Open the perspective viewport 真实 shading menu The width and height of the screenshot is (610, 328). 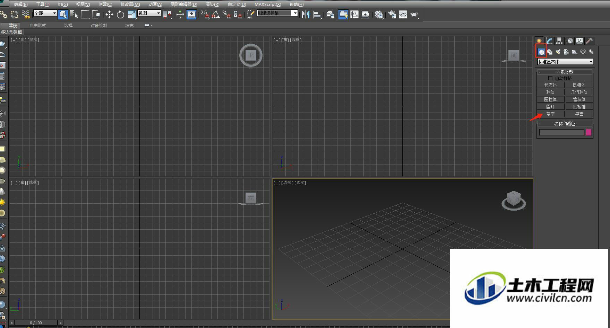tap(300, 183)
